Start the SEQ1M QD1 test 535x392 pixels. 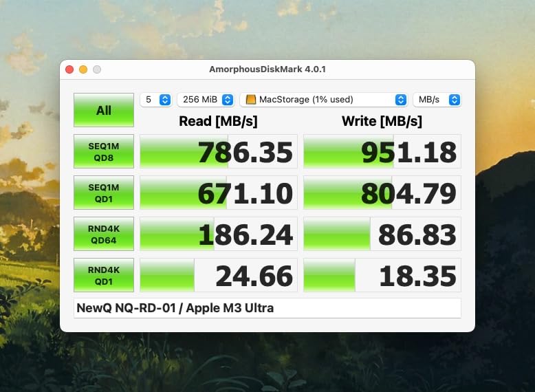pyautogui.click(x=104, y=193)
